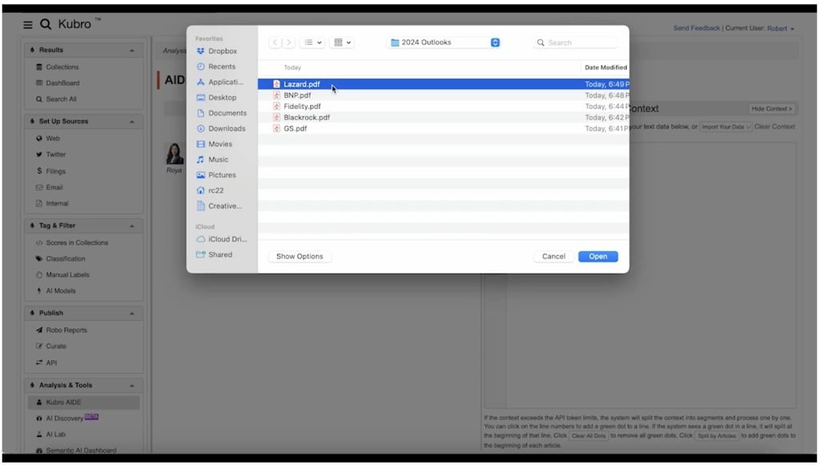
Task: Select the Lazard.pdf file
Action: [443, 84]
